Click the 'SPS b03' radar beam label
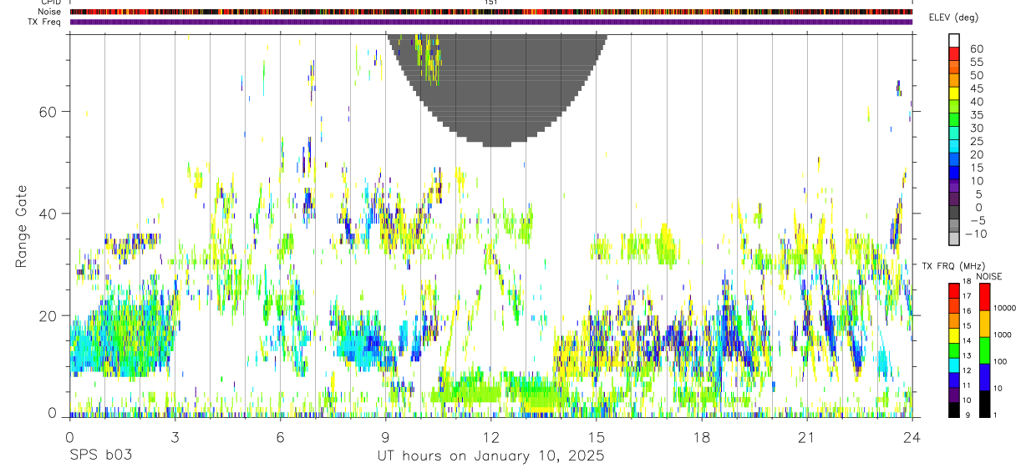This screenshot has height=473, width=1026. (x=100, y=456)
